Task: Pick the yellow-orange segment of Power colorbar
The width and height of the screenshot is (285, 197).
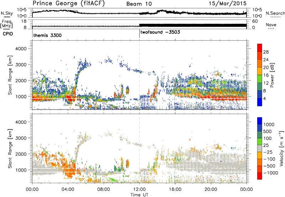Action: (260, 71)
